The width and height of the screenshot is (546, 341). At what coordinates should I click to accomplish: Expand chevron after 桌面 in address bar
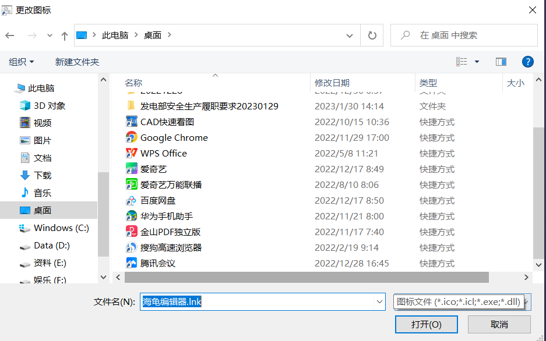(169, 35)
